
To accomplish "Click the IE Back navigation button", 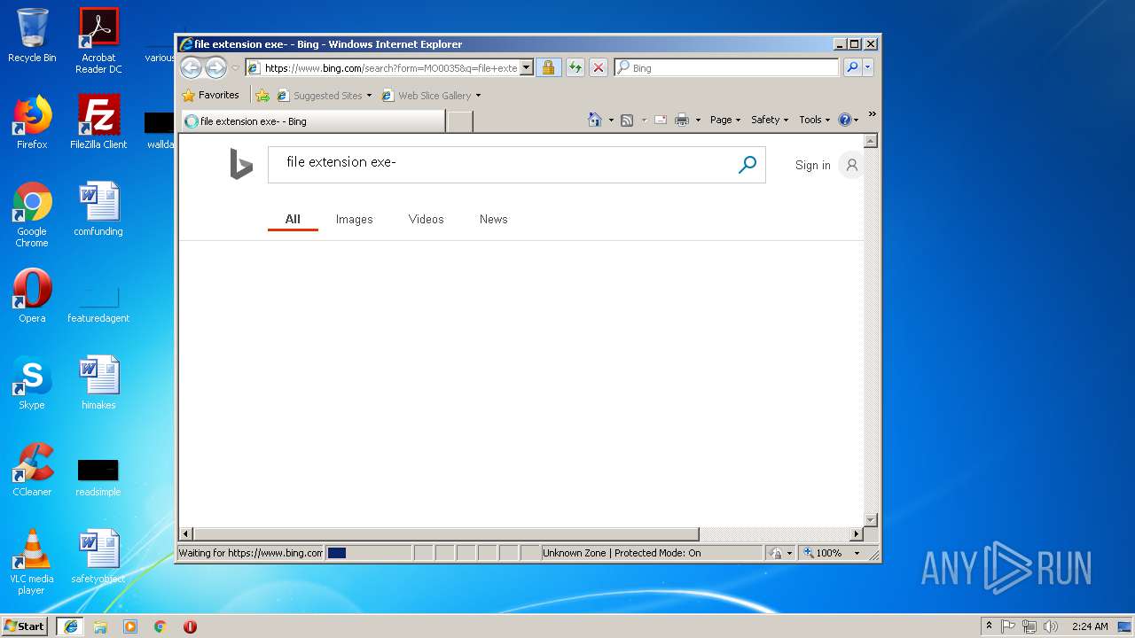I will [x=191, y=67].
